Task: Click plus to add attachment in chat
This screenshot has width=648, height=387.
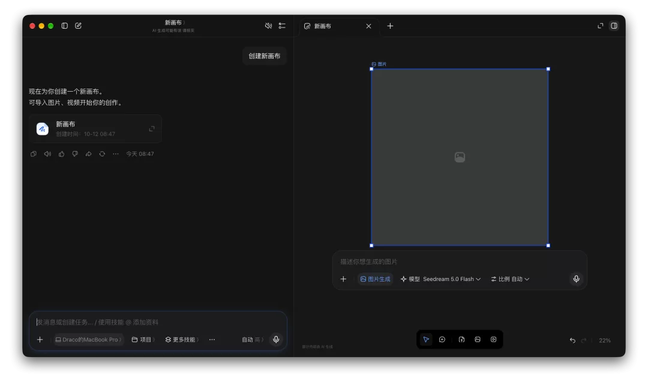Action: click(40, 340)
